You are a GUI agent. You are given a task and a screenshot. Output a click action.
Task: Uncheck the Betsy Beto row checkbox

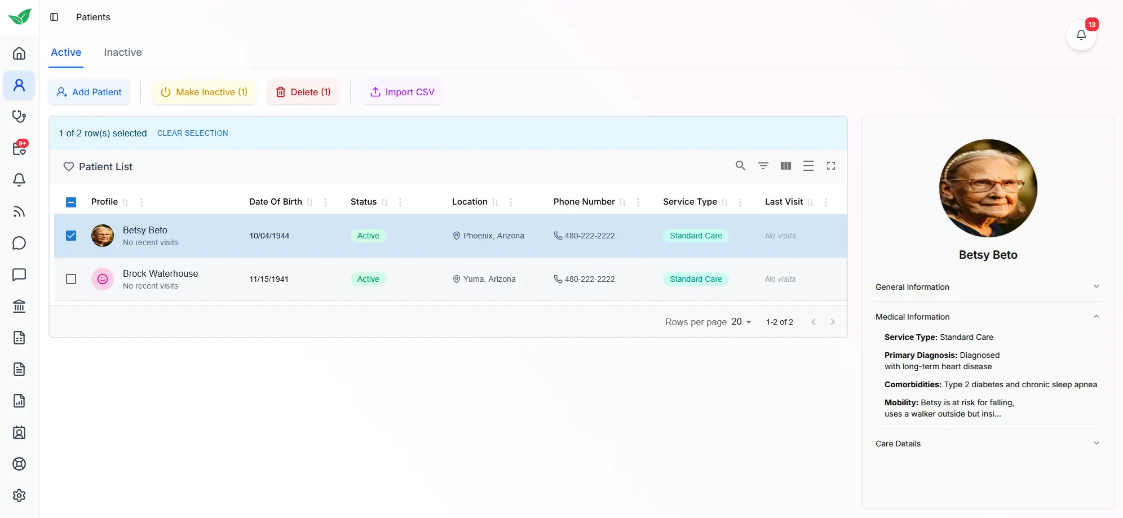point(71,236)
